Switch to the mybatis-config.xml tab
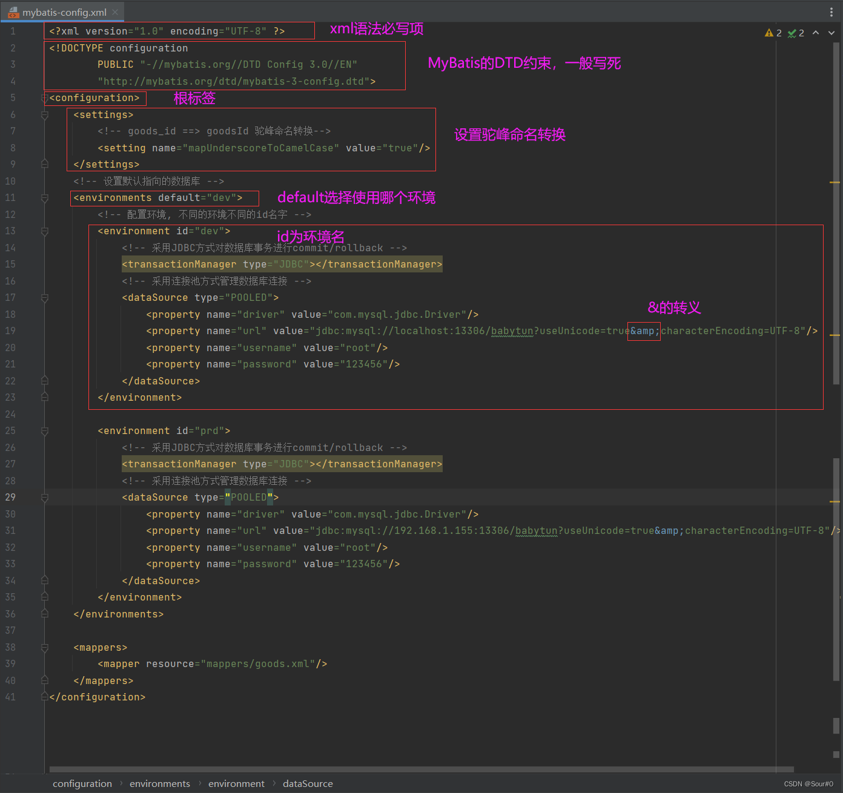843x793 pixels. 63,12
